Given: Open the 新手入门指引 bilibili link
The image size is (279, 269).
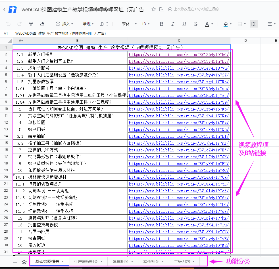Looking at the screenshot, I should click(178, 54).
